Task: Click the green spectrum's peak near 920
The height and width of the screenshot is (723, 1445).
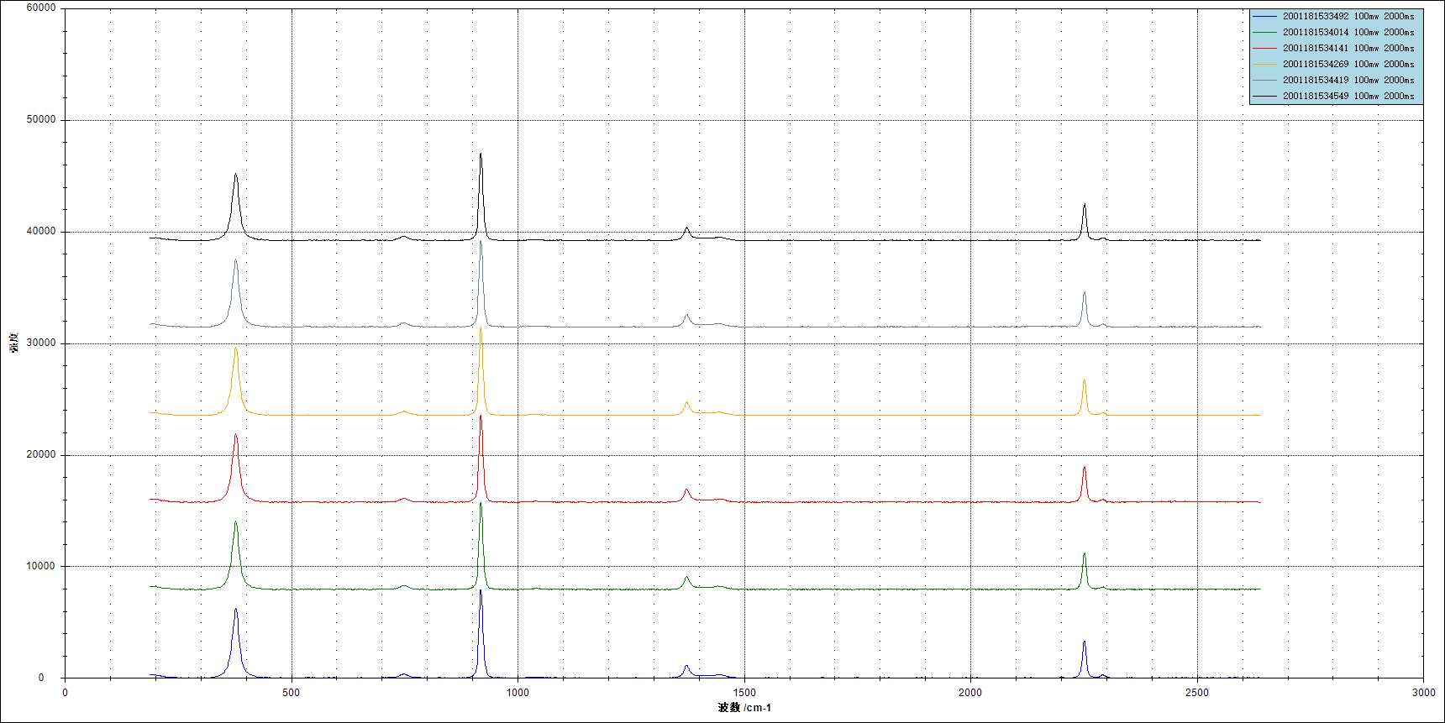Action: tap(481, 505)
